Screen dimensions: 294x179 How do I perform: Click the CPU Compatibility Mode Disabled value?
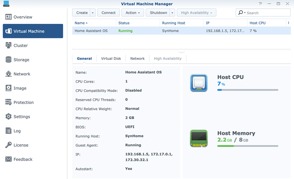pos(134,90)
